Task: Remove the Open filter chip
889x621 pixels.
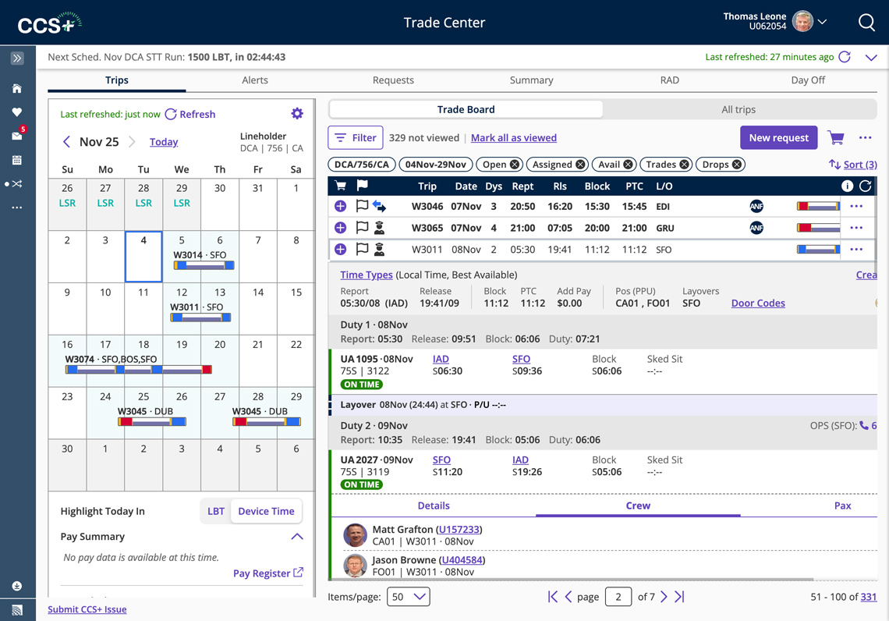Action: point(513,164)
